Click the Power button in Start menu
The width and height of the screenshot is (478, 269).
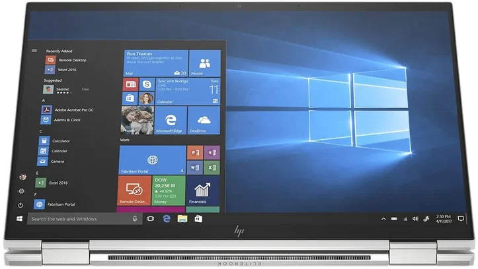pos(21,205)
